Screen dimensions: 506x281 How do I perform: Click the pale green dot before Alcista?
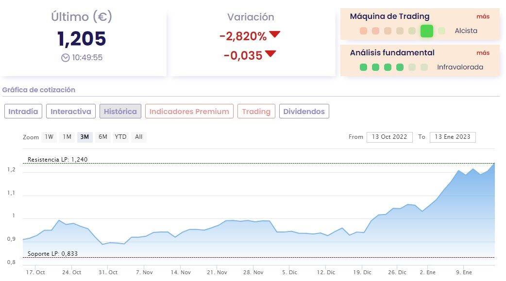click(x=441, y=31)
